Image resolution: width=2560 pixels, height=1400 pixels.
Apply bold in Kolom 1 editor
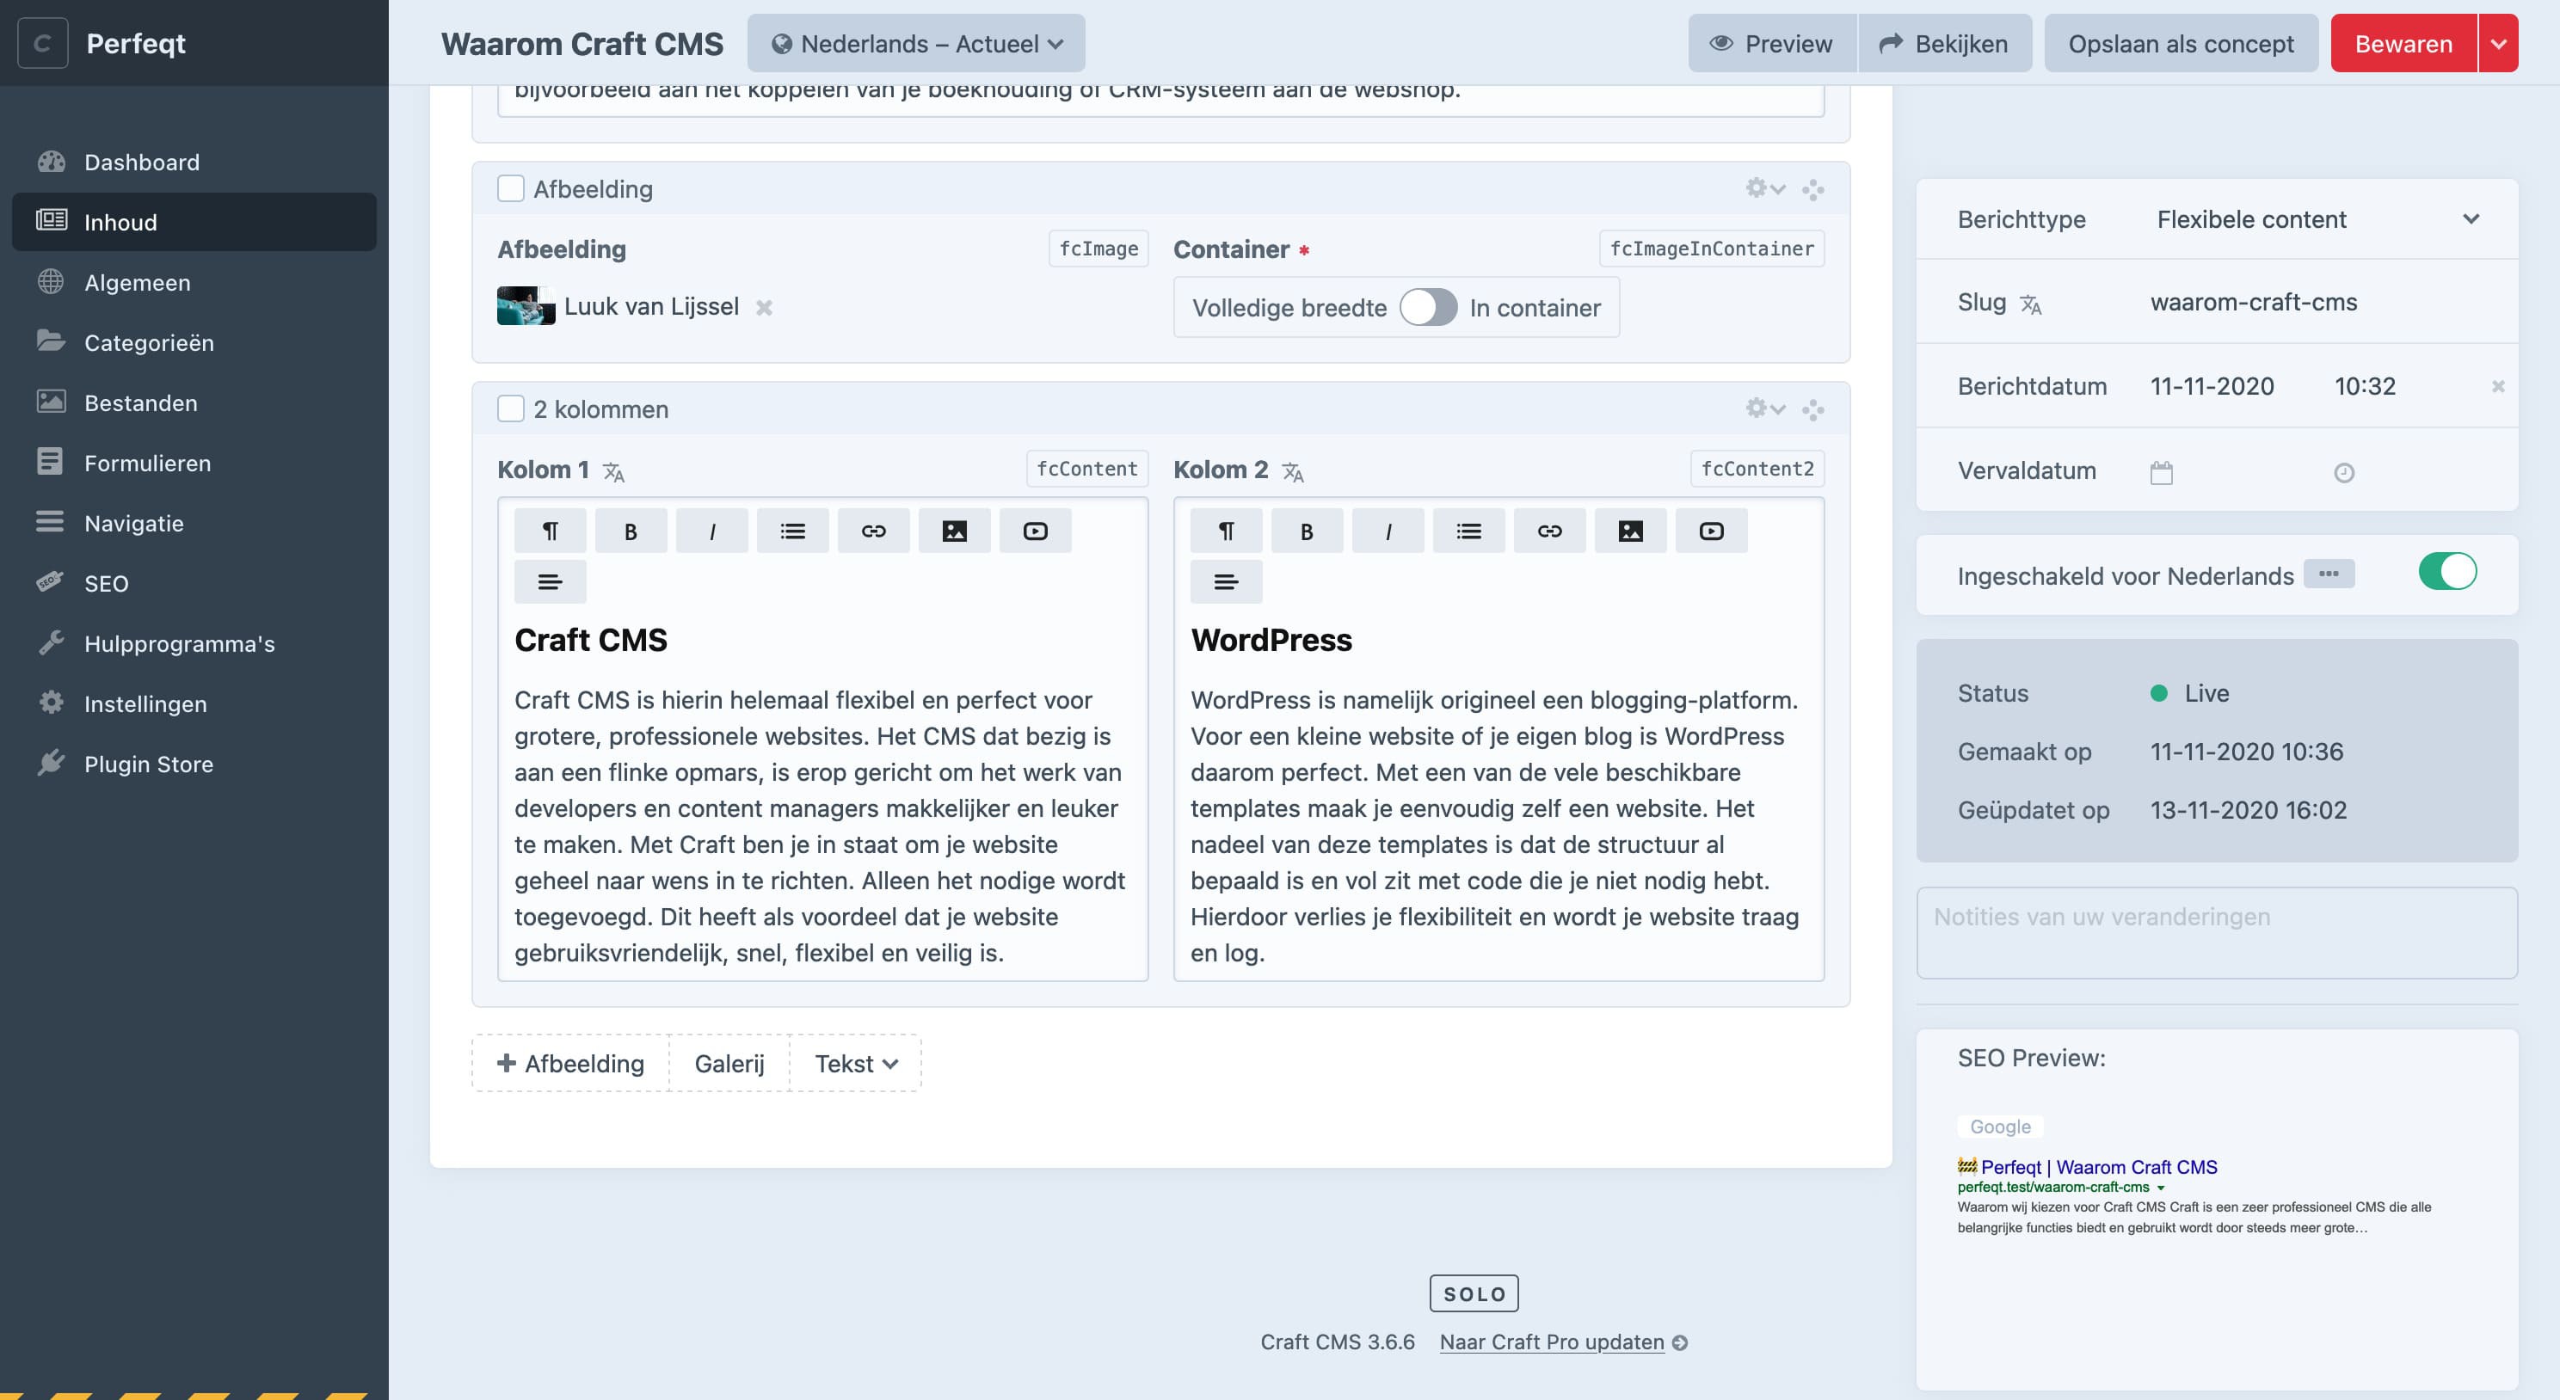[630, 531]
